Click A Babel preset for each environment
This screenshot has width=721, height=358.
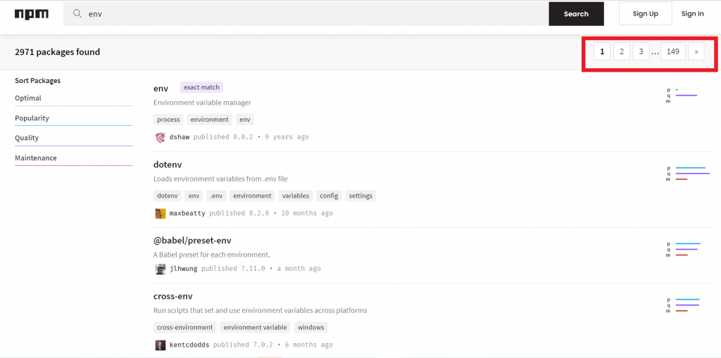click(211, 255)
